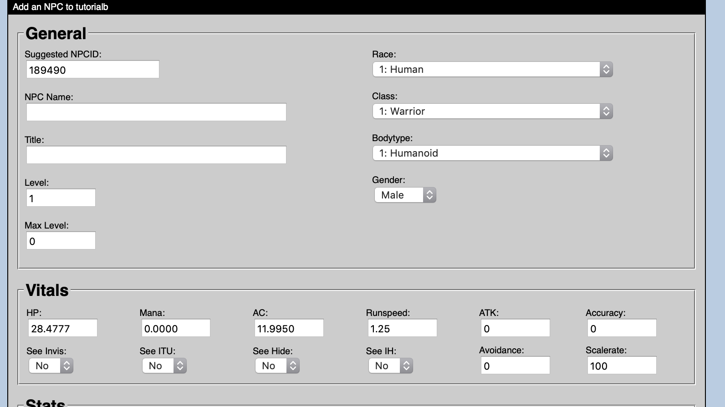Expand the Class dropdown list
Screen dimensions: 725x407
coord(492,111)
